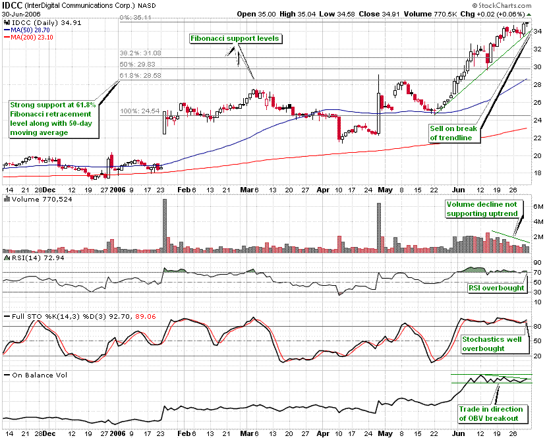The height and width of the screenshot is (438, 547).
Task: Click the Fibonacci support levels annotation
Action: click(x=235, y=38)
